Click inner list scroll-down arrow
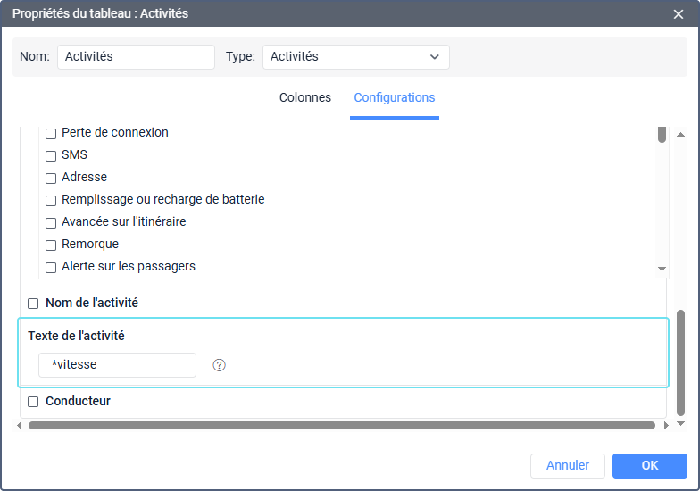This screenshot has width=700, height=491. (662, 269)
